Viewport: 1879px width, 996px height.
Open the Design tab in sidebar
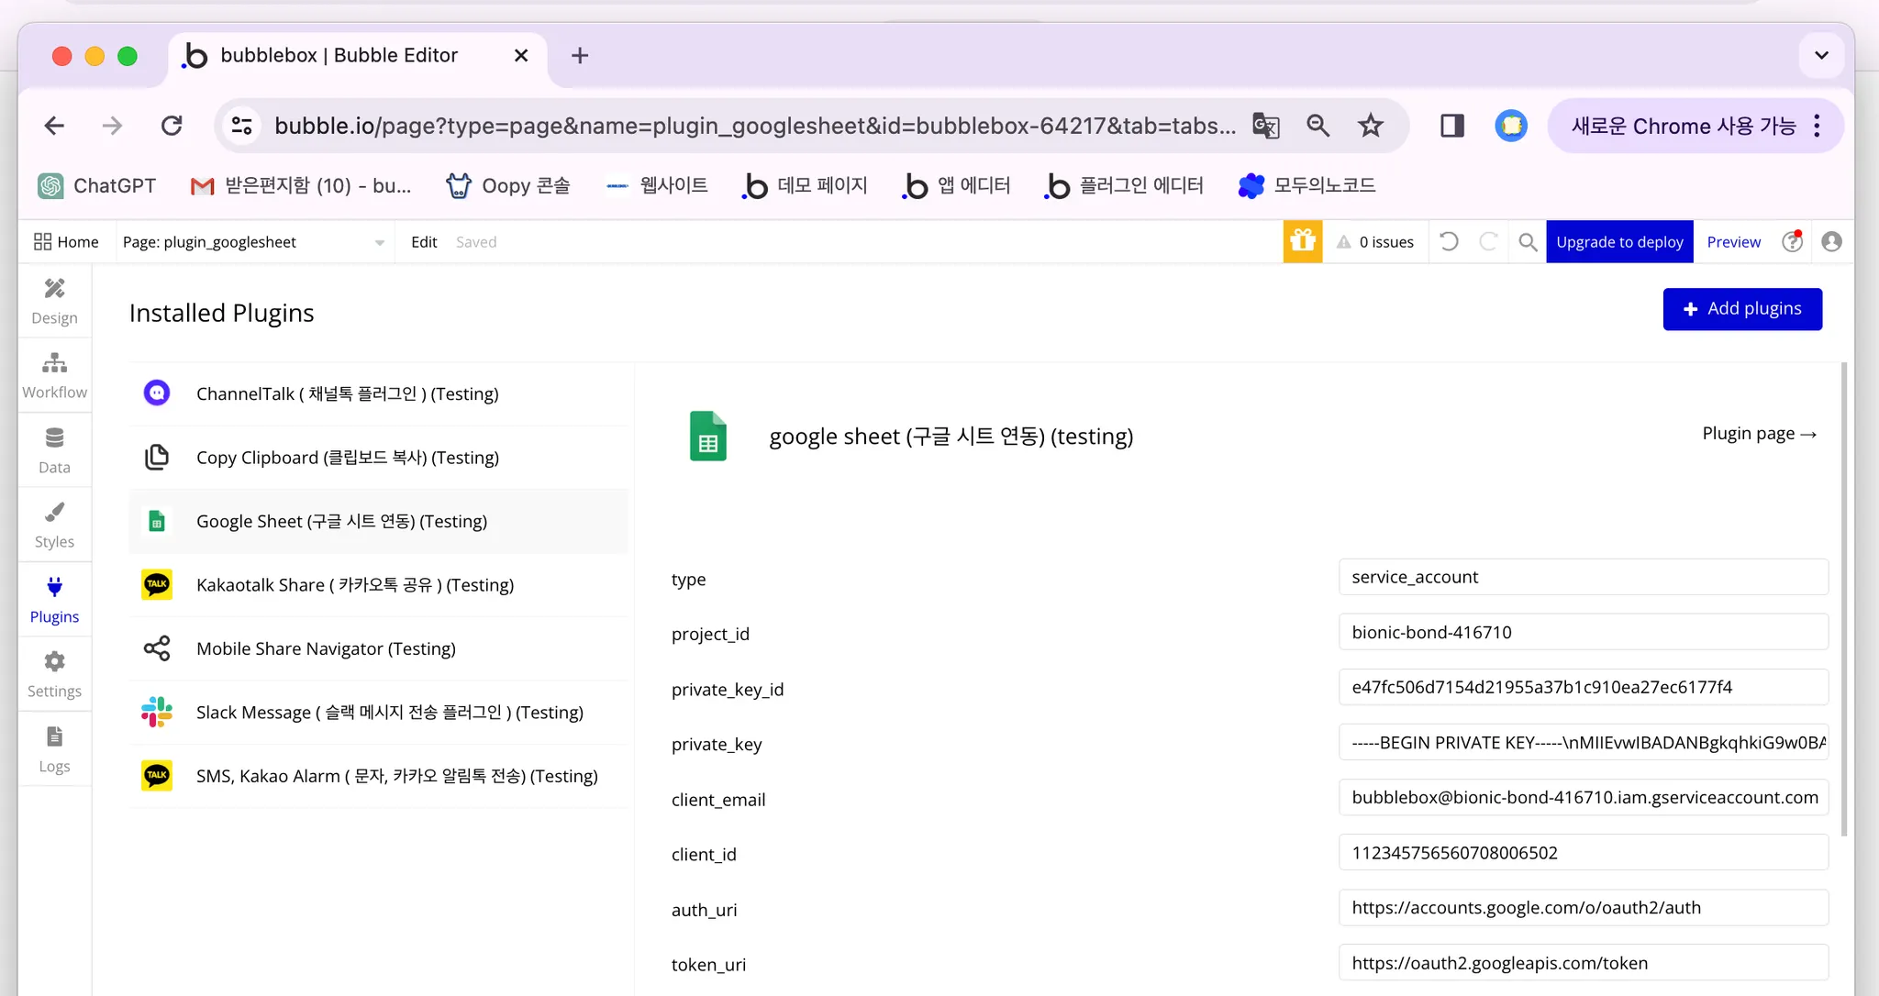pyautogui.click(x=54, y=301)
